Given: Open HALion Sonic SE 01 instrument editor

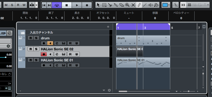Looking at the screenshot, I should 63,65.
